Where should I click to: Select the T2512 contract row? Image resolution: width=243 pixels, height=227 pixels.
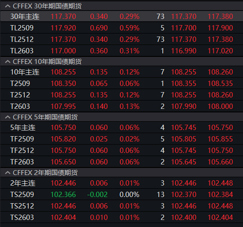click(122, 95)
